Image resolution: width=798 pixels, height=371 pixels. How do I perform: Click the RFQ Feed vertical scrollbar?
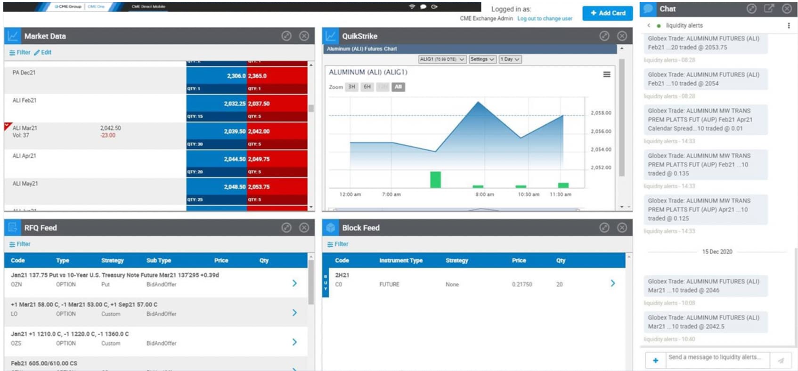[x=310, y=282]
